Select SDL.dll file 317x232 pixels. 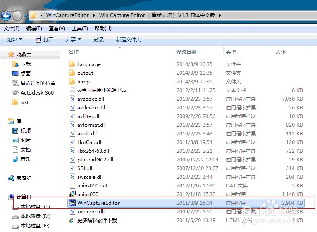coord(81,168)
